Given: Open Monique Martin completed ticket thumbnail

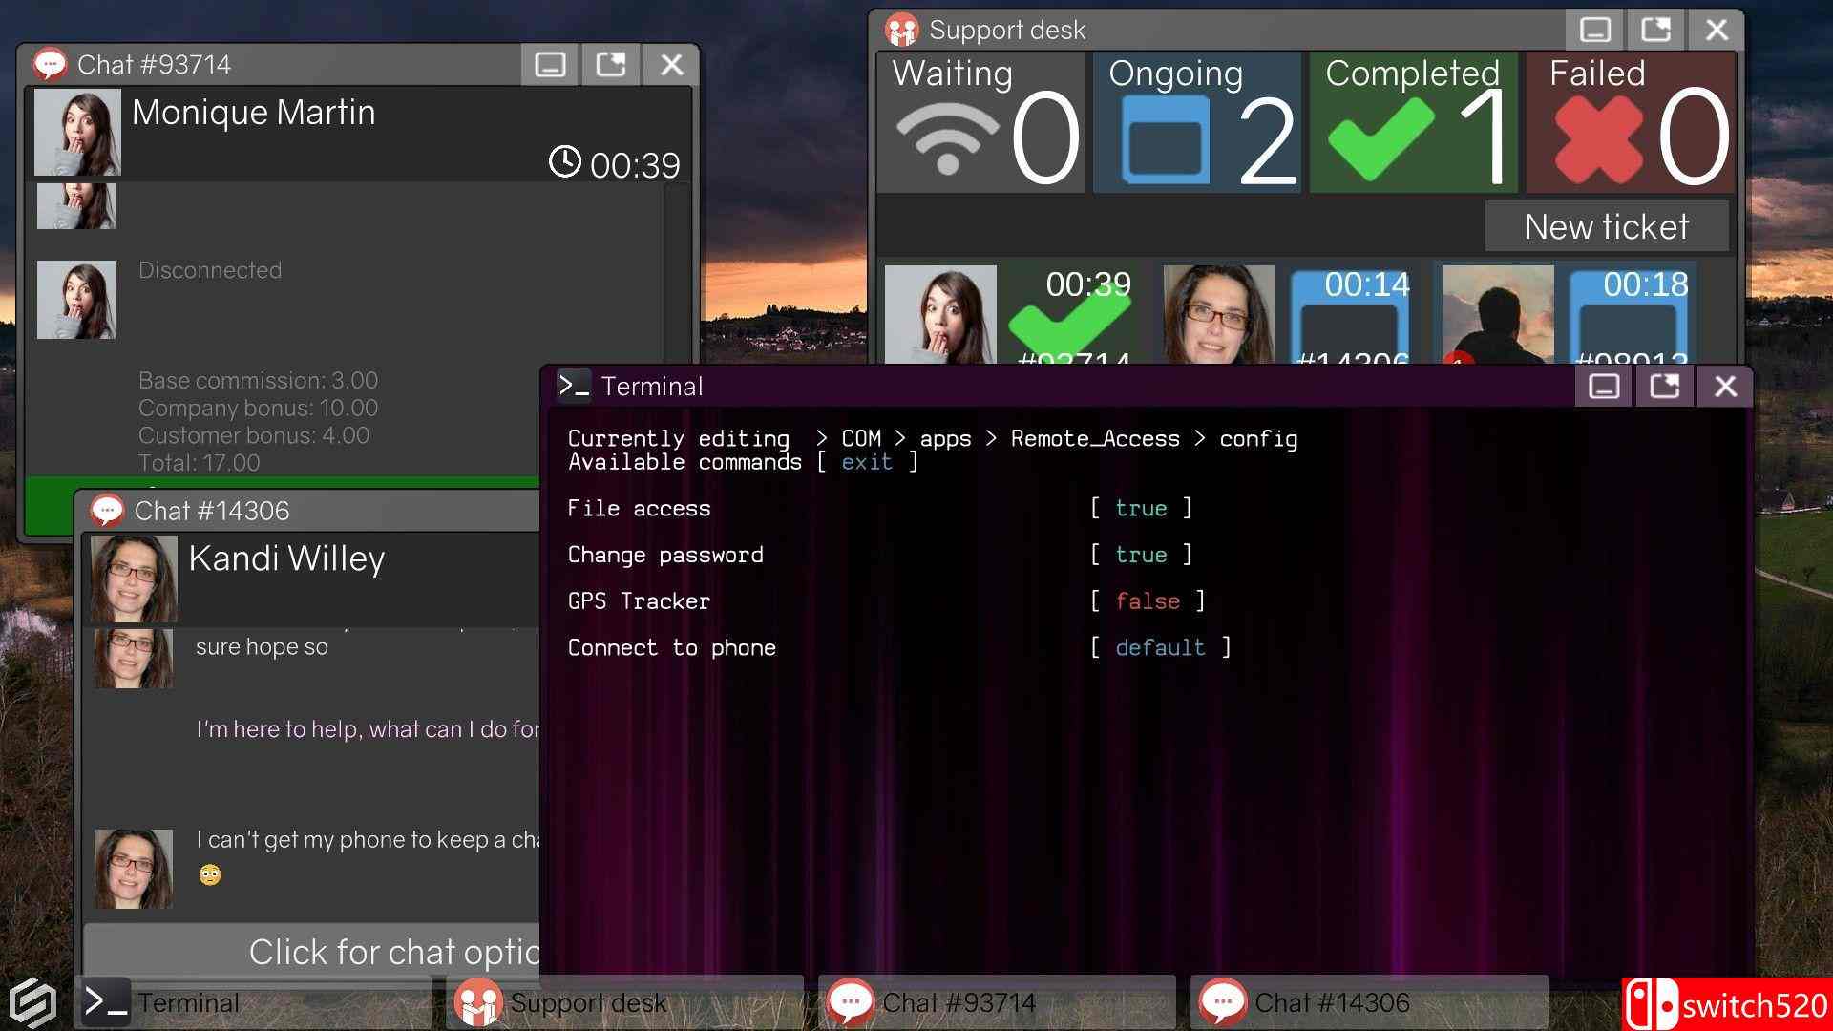Looking at the screenshot, I should click(x=940, y=315).
